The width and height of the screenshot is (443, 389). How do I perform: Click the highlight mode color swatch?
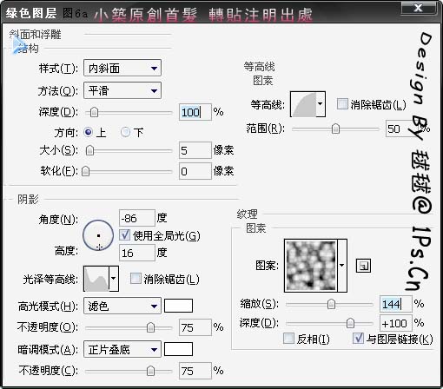click(x=178, y=306)
